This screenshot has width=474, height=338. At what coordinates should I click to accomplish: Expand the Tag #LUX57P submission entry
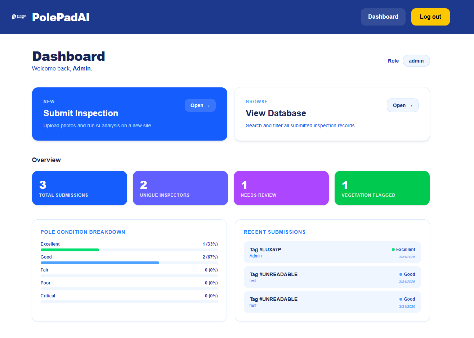tap(332, 252)
